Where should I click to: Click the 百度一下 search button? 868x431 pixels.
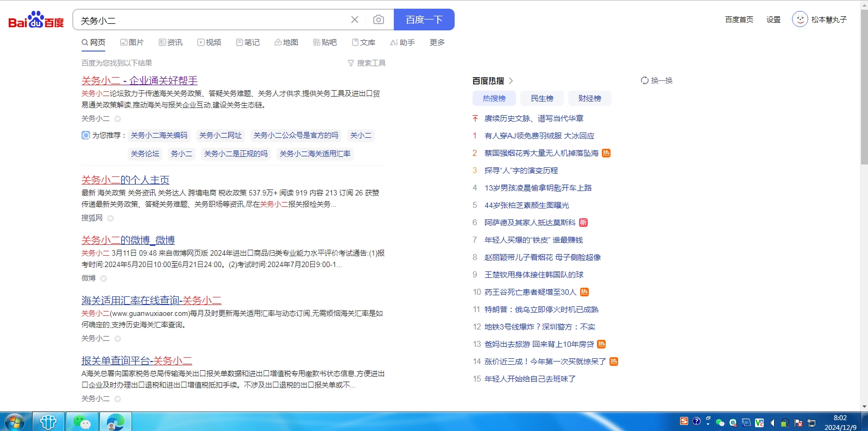(424, 20)
